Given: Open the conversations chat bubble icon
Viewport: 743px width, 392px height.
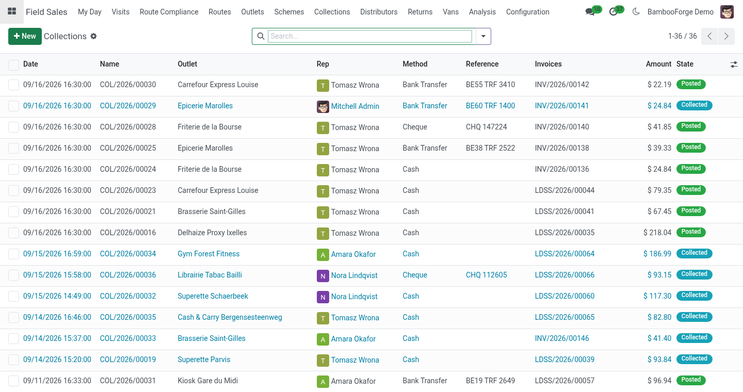Looking at the screenshot, I should [x=590, y=12].
